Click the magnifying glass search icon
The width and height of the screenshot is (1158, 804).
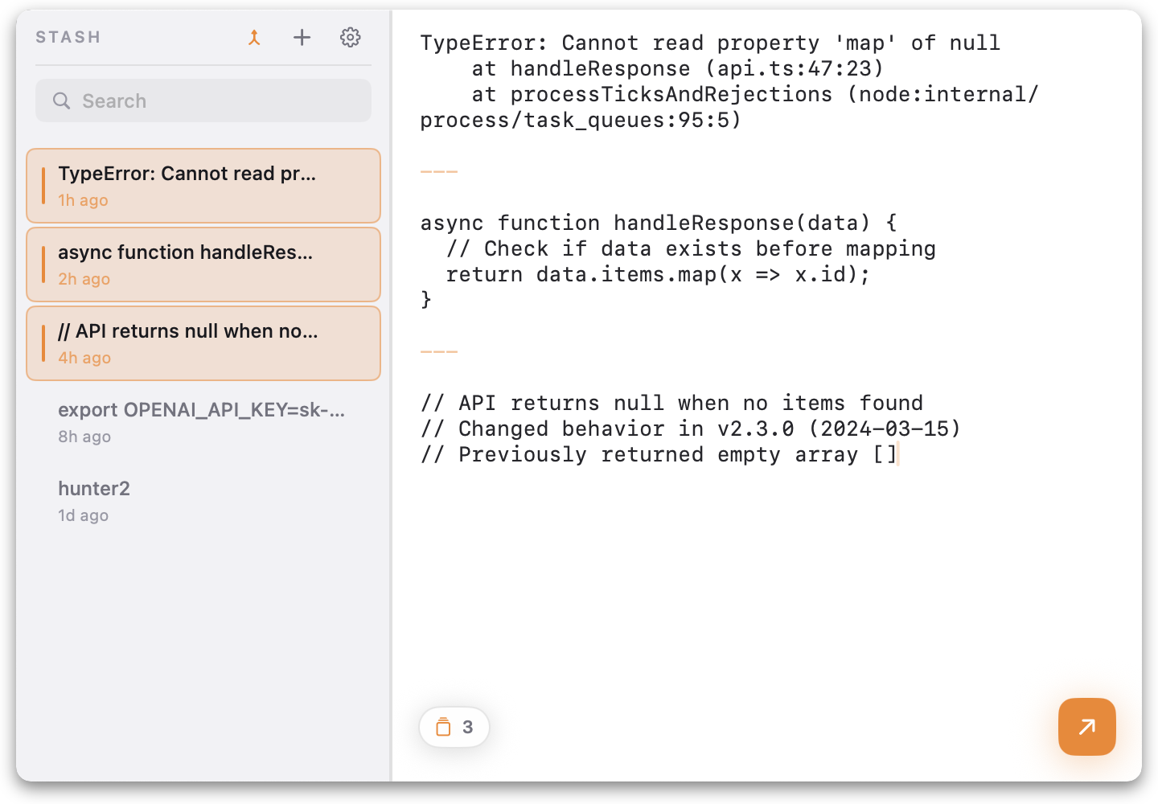pyautogui.click(x=61, y=101)
